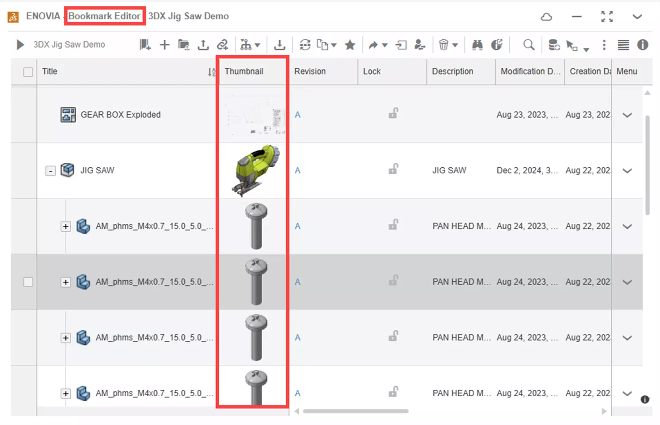This screenshot has width=660, height=425.
Task: Open the three-dot more options menu
Action: [604, 45]
